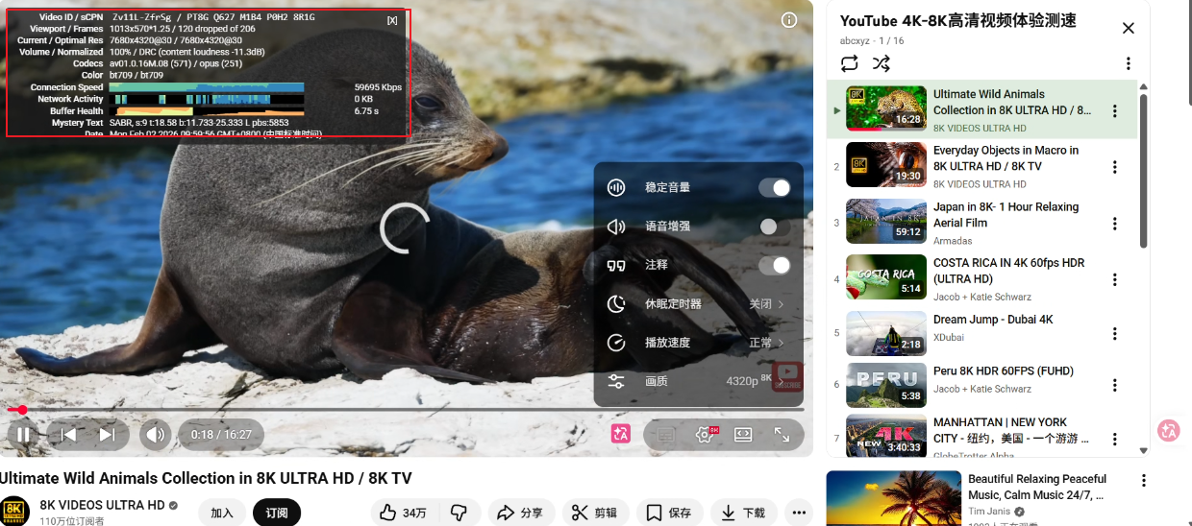The height and width of the screenshot is (526, 1192).
Task: Click the 加入 join button
Action: [222, 513]
